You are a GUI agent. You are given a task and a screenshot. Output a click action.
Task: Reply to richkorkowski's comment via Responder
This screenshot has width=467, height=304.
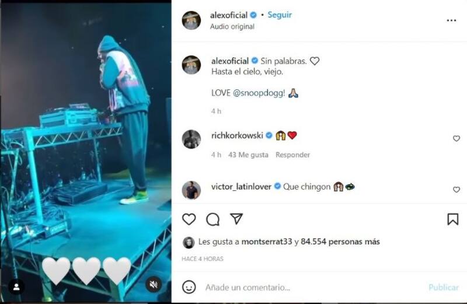pyautogui.click(x=292, y=155)
